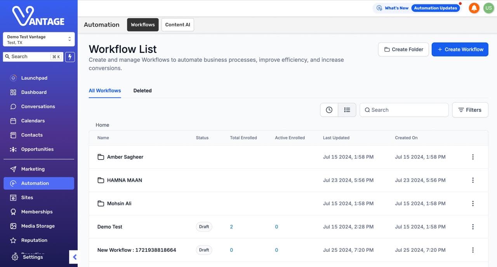Open the Demo Test workflow

click(x=110, y=227)
